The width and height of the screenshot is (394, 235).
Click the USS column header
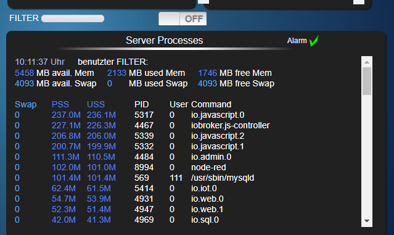(x=96, y=104)
